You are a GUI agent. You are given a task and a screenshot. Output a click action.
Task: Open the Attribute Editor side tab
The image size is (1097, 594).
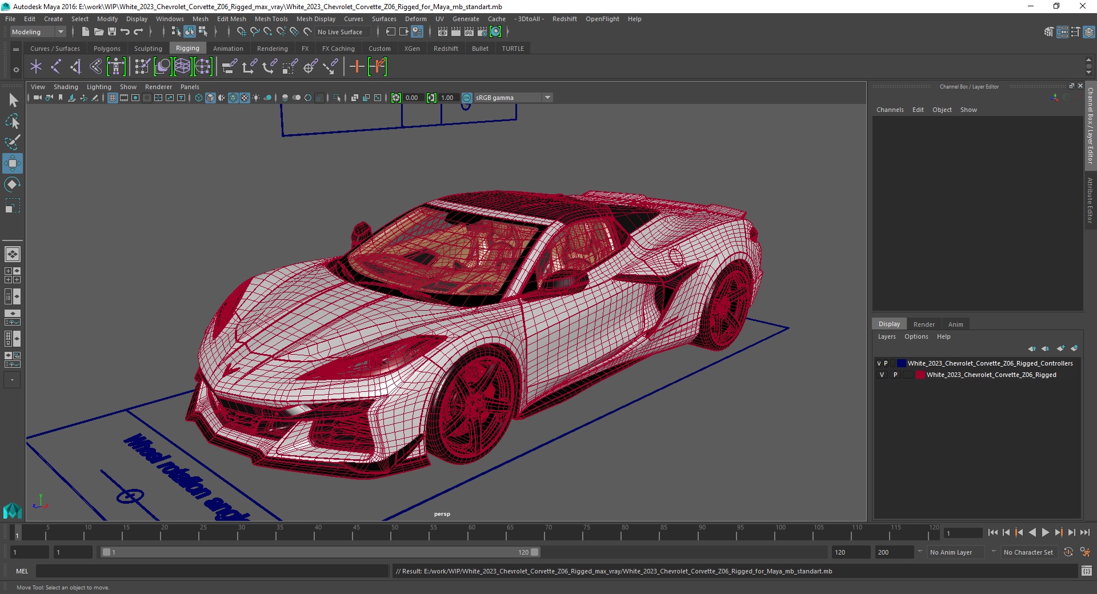tap(1090, 200)
